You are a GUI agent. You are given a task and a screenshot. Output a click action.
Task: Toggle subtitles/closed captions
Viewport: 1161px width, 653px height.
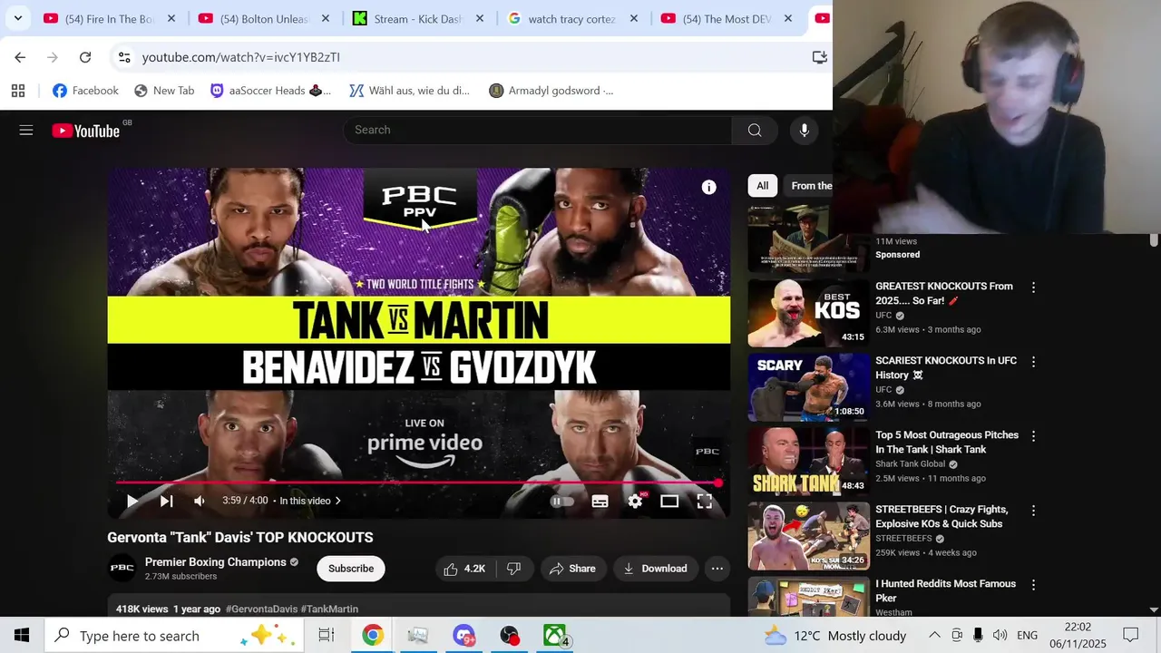tap(600, 501)
